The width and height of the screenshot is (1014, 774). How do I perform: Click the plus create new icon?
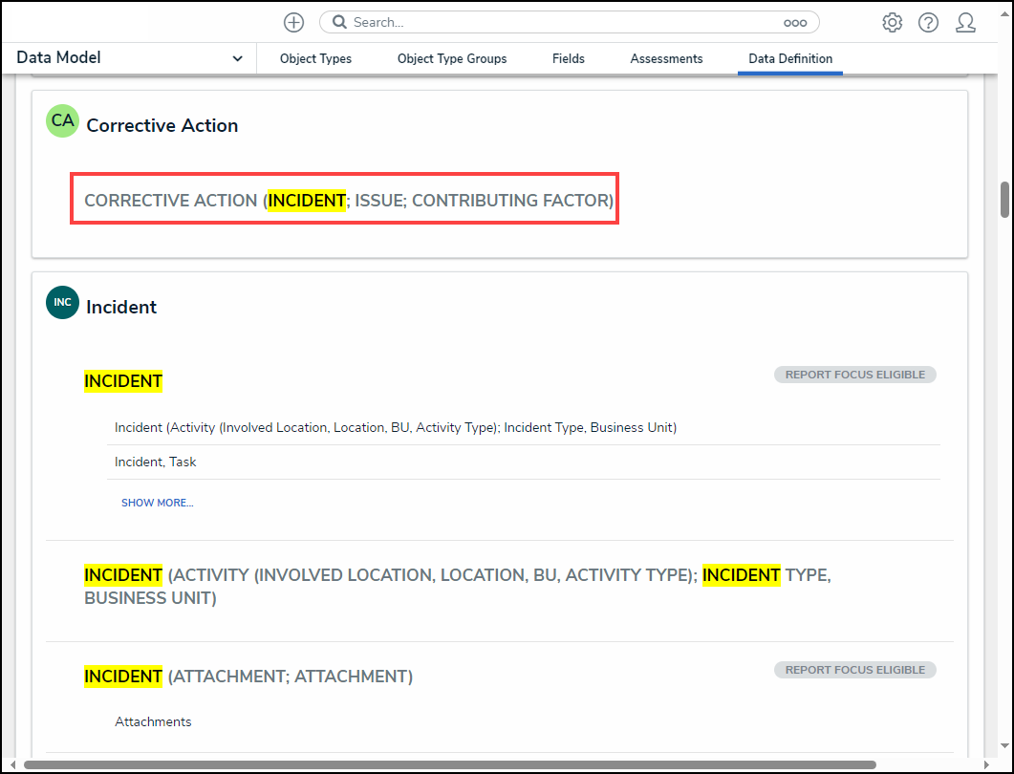[293, 22]
